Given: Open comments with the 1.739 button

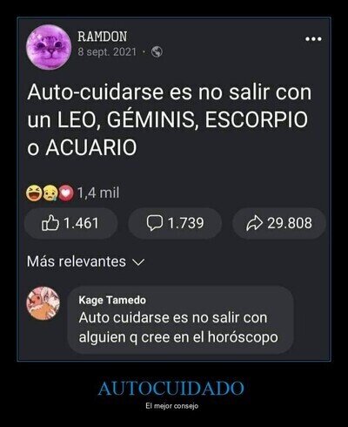Looking at the screenshot, I should 175,223.
